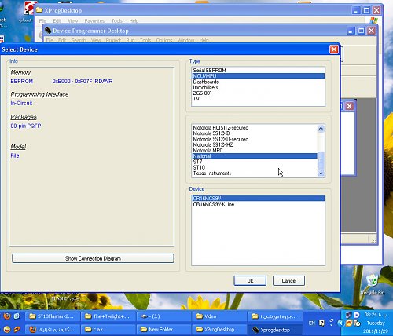The height and width of the screenshot is (336, 393).
Task: Select MCU/MPU in Type list
Action: (x=258, y=76)
